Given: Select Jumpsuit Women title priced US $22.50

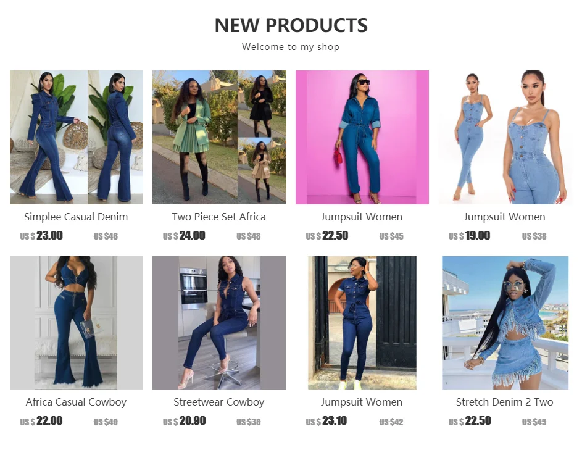Looking at the screenshot, I should 362,217.
